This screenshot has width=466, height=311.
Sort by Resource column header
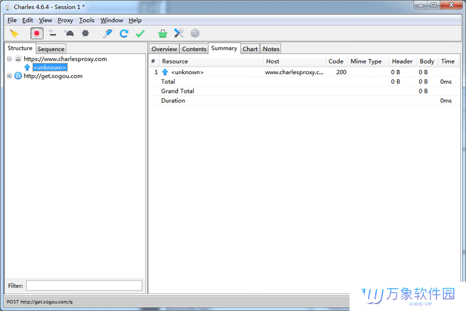click(x=211, y=61)
